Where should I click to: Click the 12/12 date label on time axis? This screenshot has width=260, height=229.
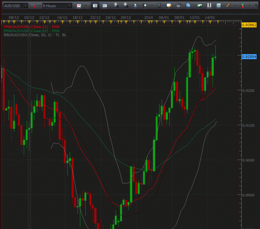44,18
